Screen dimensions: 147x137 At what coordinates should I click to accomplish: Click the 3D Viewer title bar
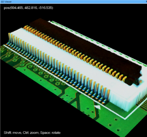tap(73, 2)
